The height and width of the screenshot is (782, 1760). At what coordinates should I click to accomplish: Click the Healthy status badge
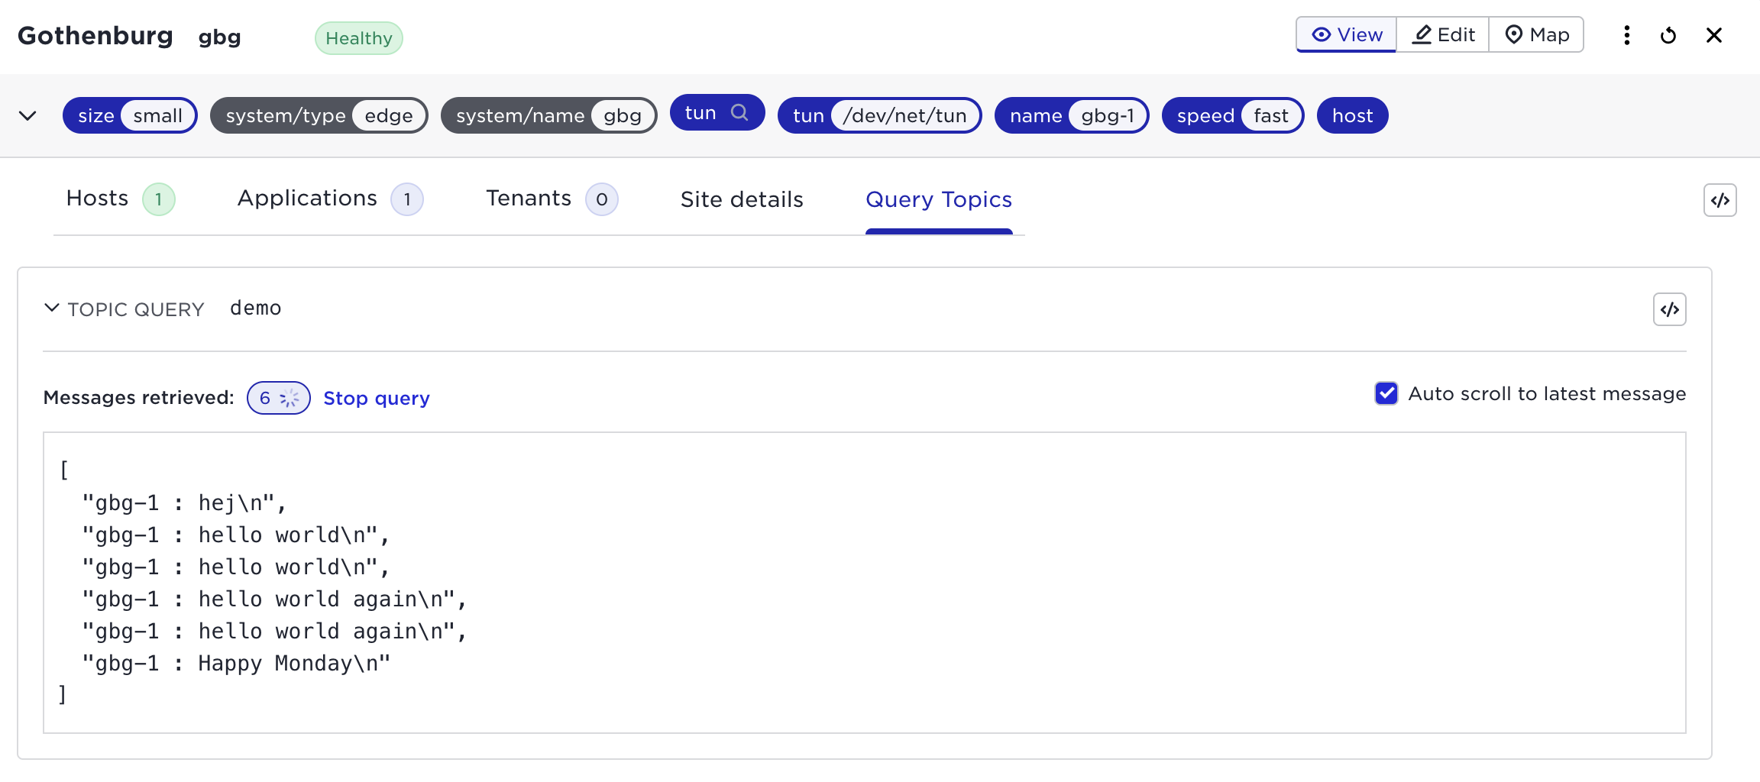click(x=358, y=38)
